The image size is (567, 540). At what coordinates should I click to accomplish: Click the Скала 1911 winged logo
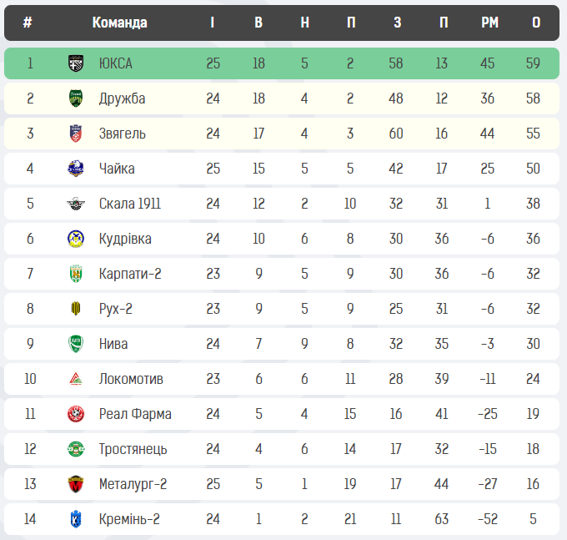tap(76, 204)
